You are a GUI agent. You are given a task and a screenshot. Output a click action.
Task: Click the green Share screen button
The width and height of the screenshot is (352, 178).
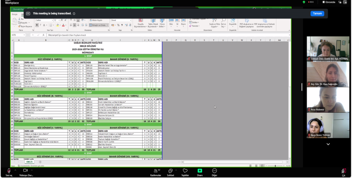coord(200,172)
